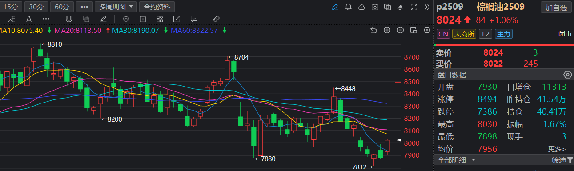Toggle drawings visibility with the eye icon
The image size is (574, 171).
pyautogui.click(x=126, y=19)
